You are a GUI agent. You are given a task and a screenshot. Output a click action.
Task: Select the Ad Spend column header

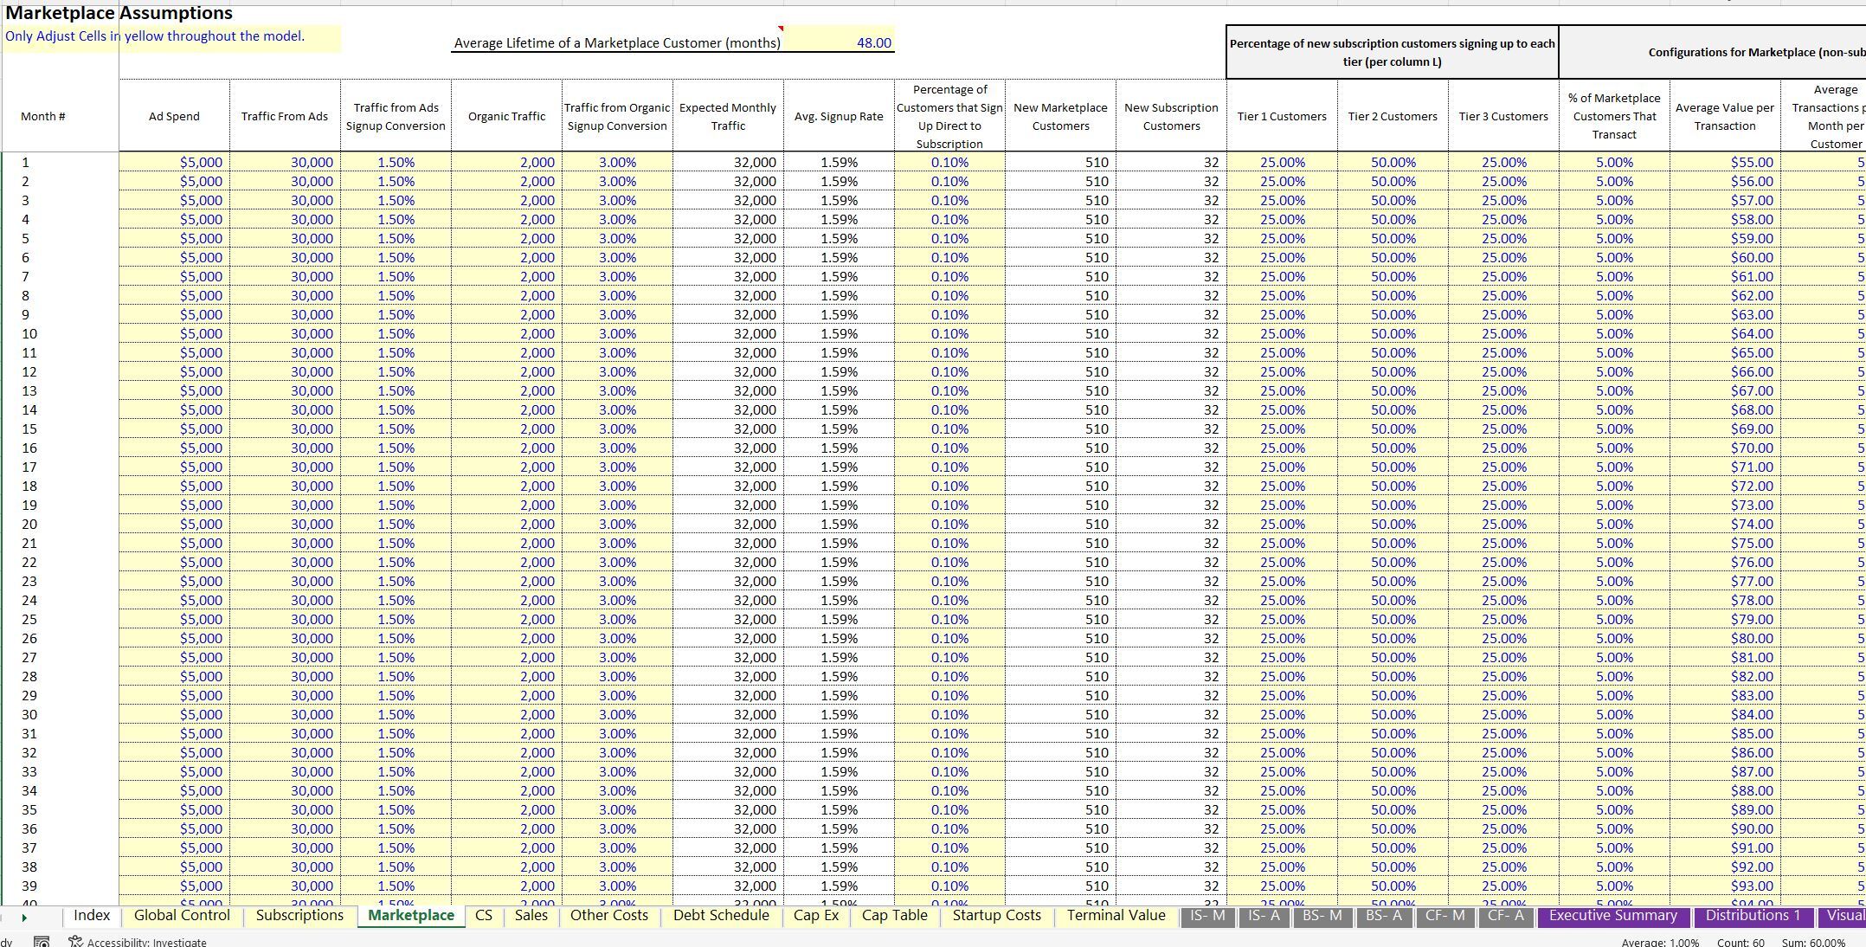click(x=174, y=116)
